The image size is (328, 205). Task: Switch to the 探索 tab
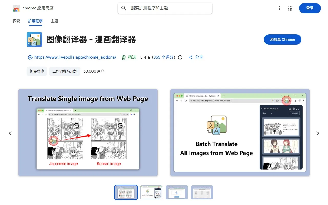point(16,21)
